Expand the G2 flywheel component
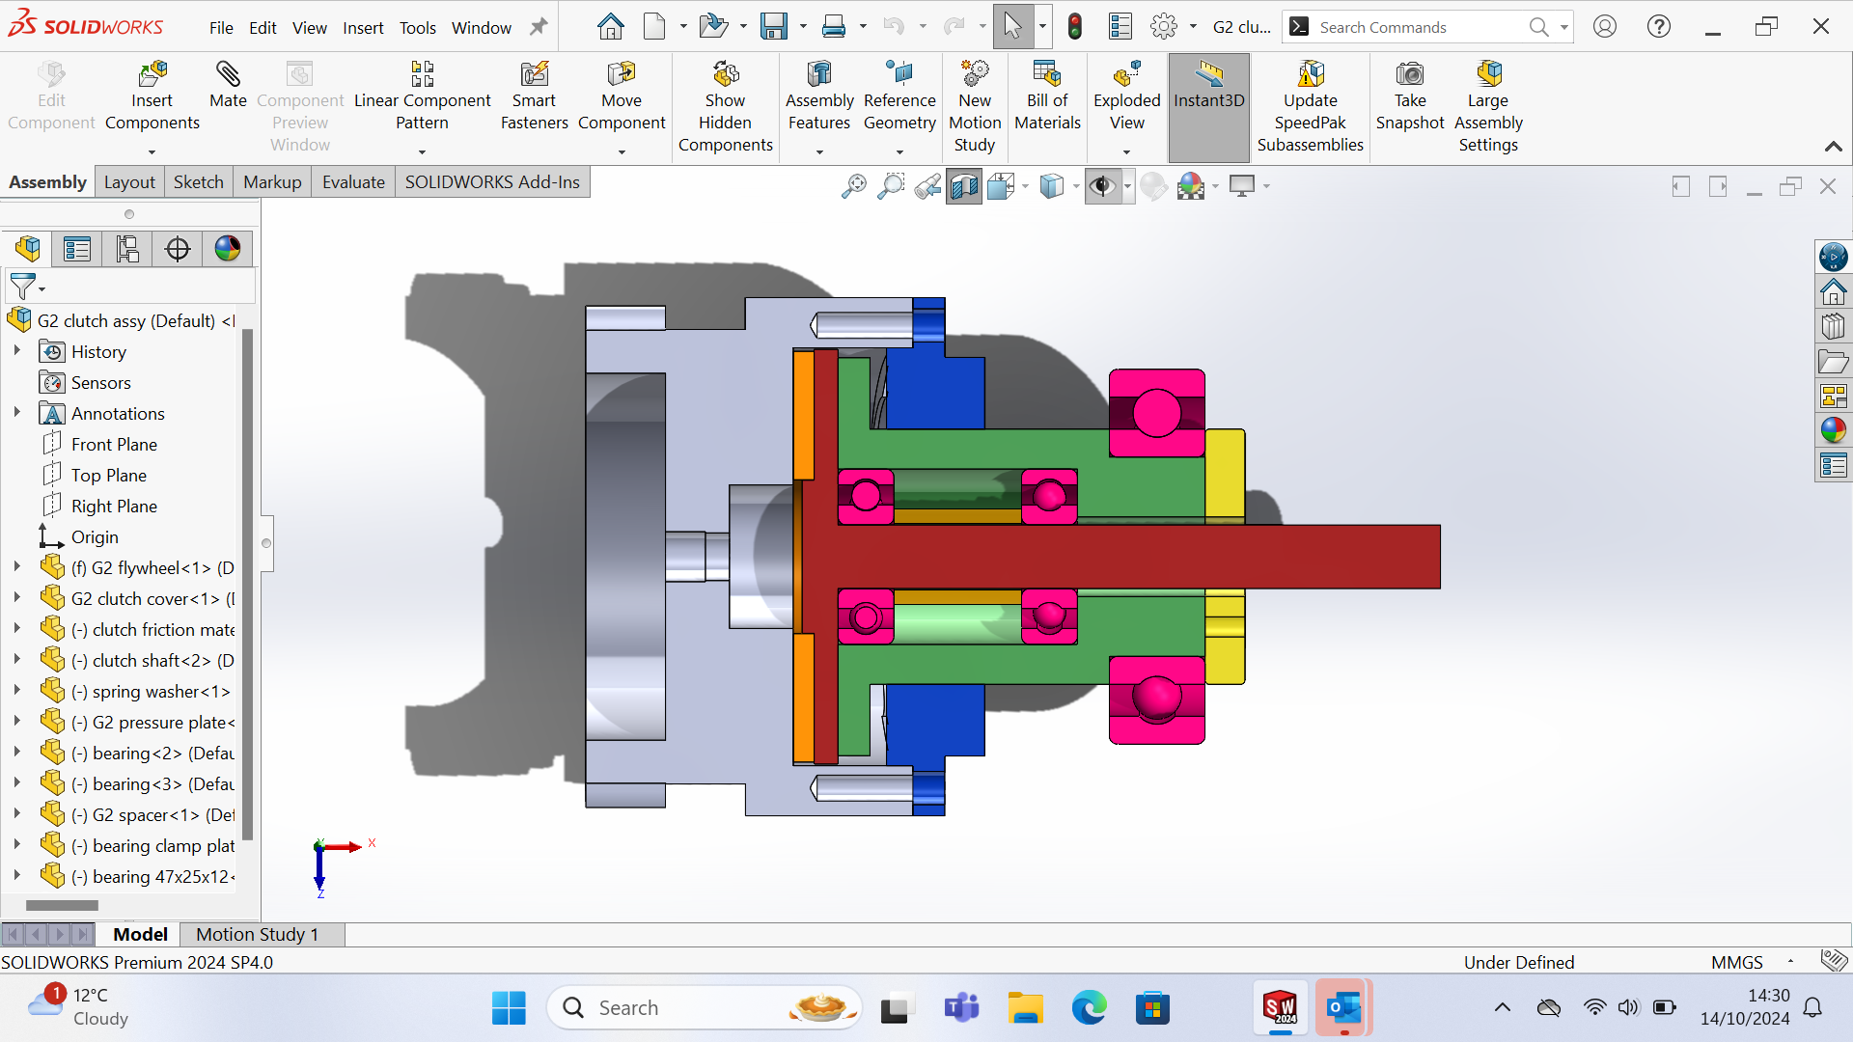Image resolution: width=1853 pixels, height=1042 pixels. click(16, 567)
